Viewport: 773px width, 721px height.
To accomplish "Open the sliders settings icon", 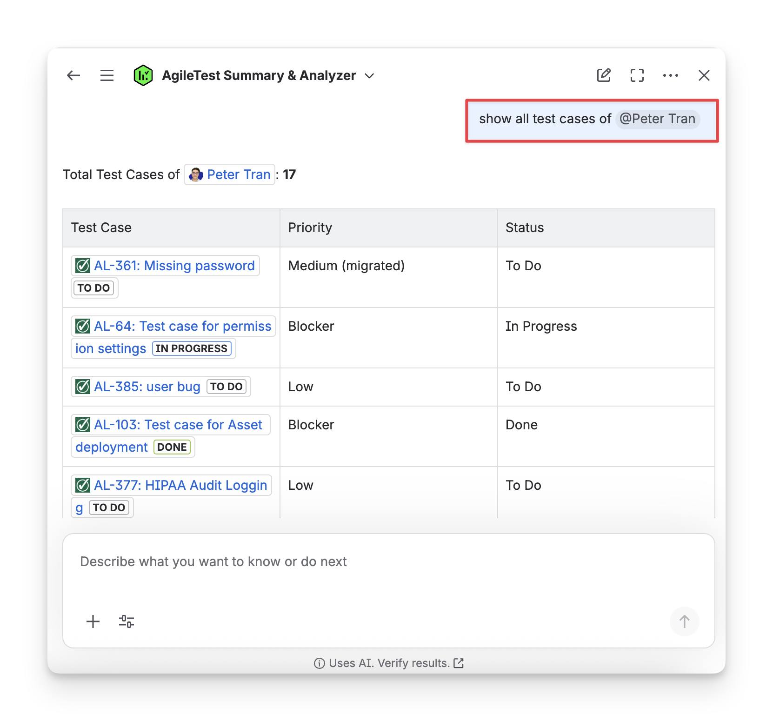I will [x=127, y=621].
